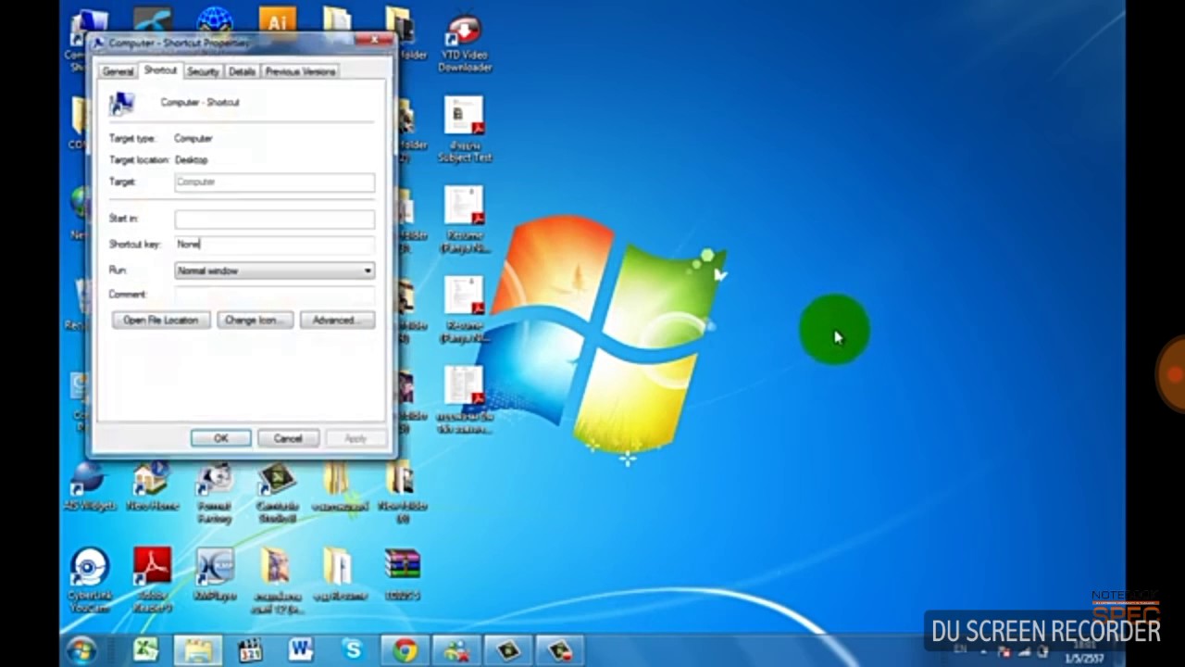Click the Change Icon button

255,320
